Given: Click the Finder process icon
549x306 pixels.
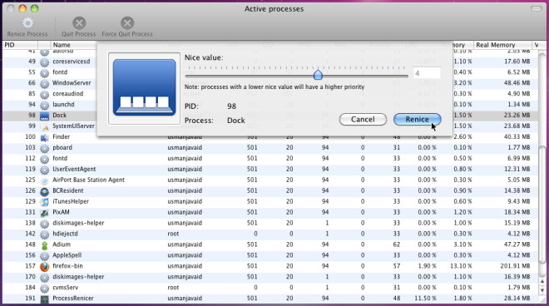Looking at the screenshot, I should [44, 137].
